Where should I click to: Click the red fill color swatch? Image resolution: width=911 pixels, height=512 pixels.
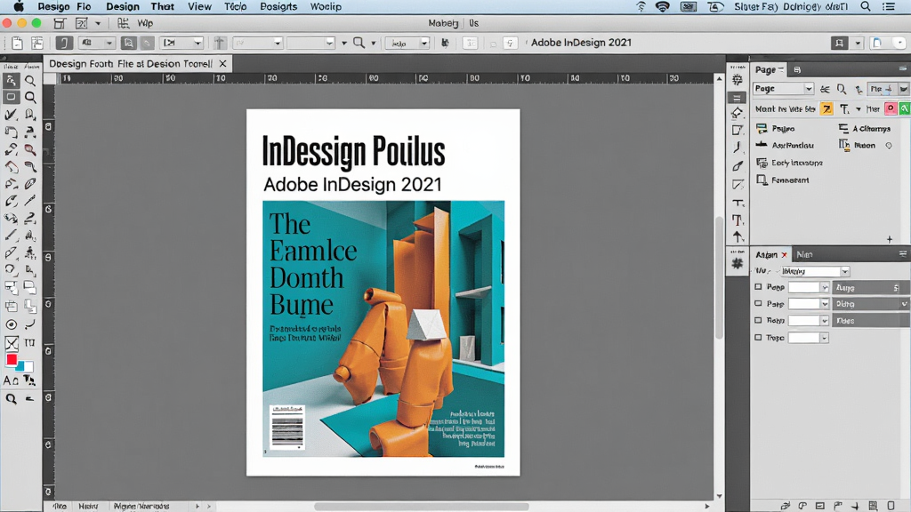[x=12, y=360]
